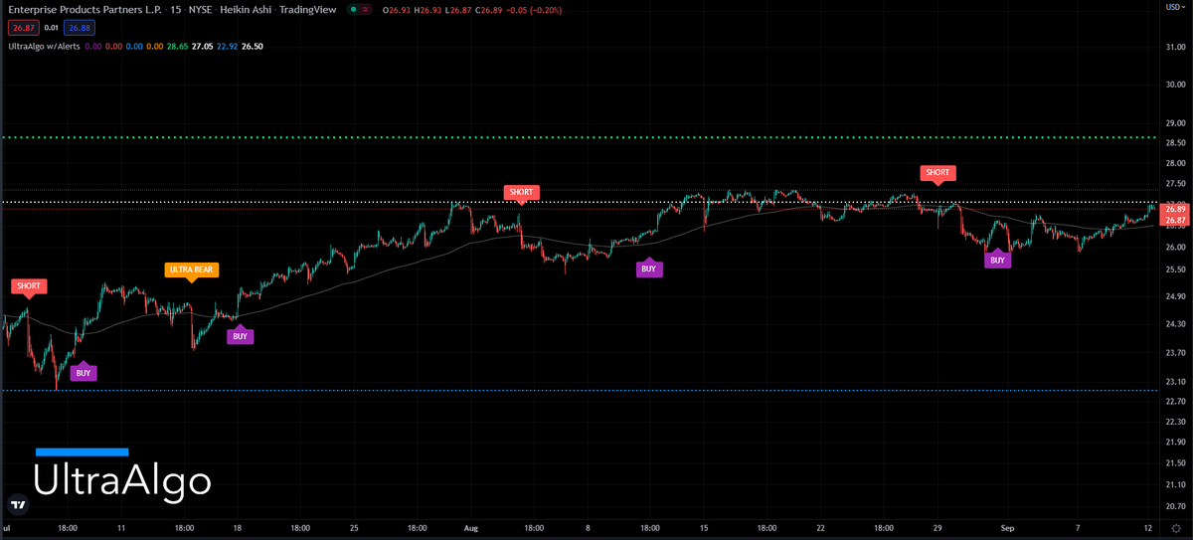Click the 30.00 price axis label

point(1174,85)
